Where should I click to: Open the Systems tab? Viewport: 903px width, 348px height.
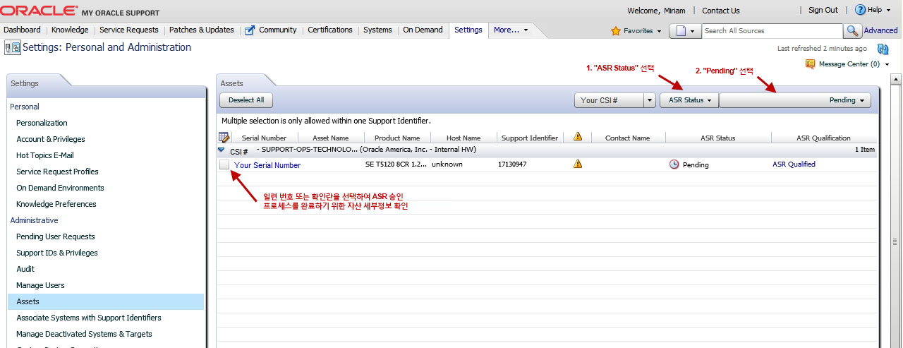pyautogui.click(x=377, y=30)
